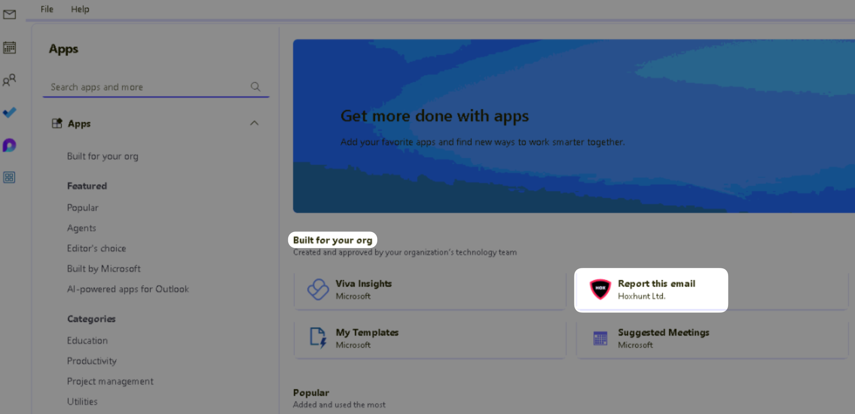Open the More apps grid icon
Screen dimensions: 855x414
coord(9,177)
